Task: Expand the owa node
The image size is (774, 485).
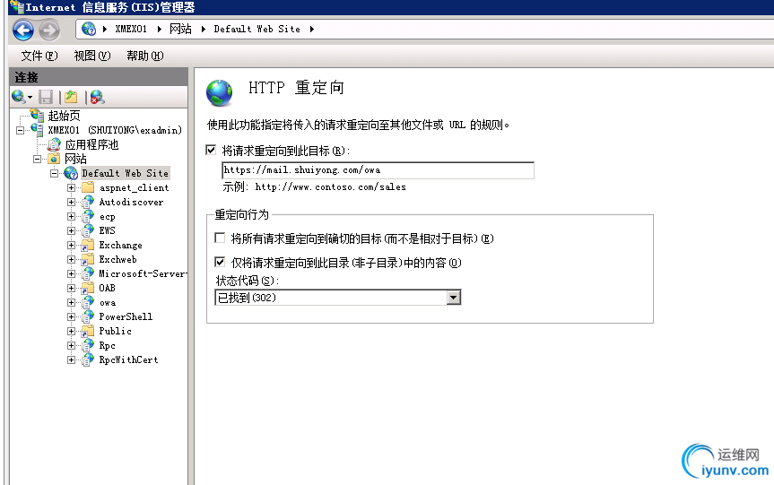Action: coord(72,302)
